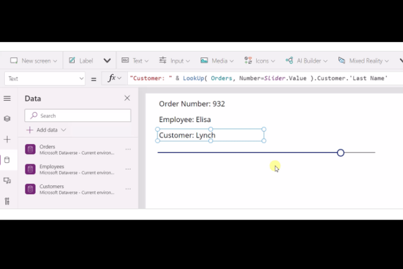This screenshot has height=269, width=403.
Task: Open Tree view layers icon
Action: (7, 119)
